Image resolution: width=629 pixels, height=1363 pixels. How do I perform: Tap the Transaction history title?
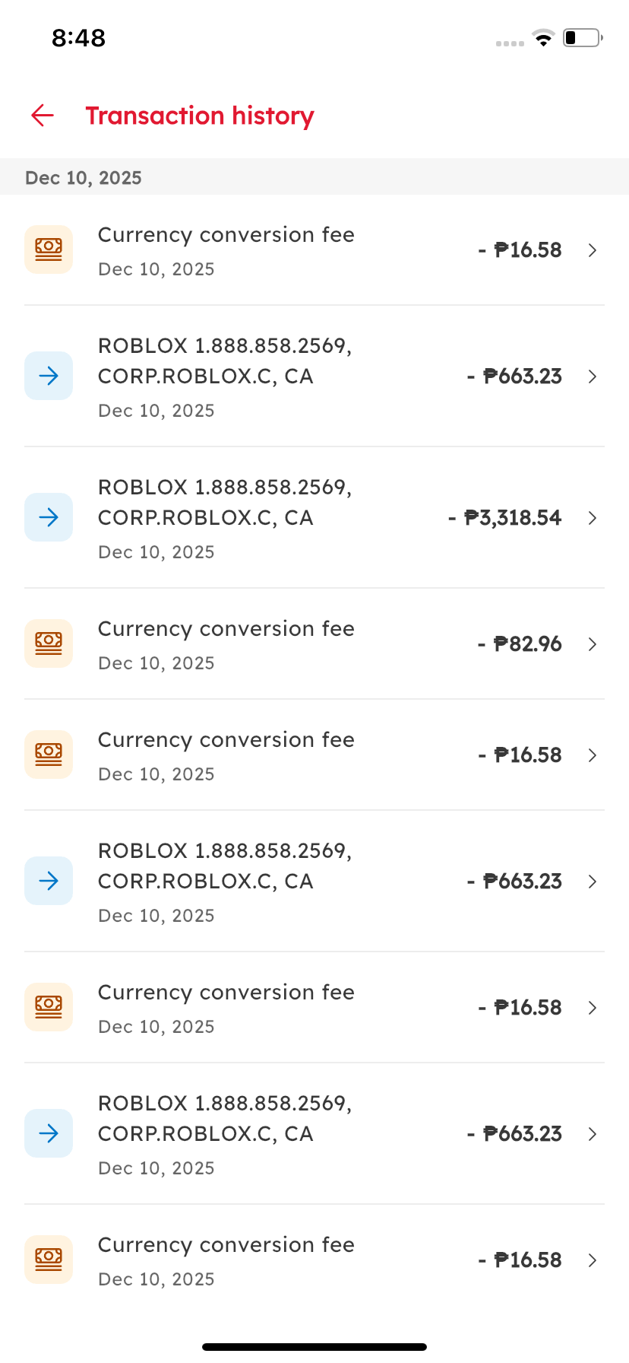[199, 116]
